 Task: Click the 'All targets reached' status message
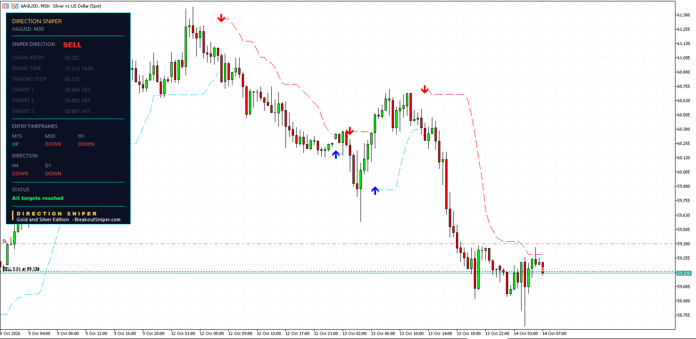38,198
